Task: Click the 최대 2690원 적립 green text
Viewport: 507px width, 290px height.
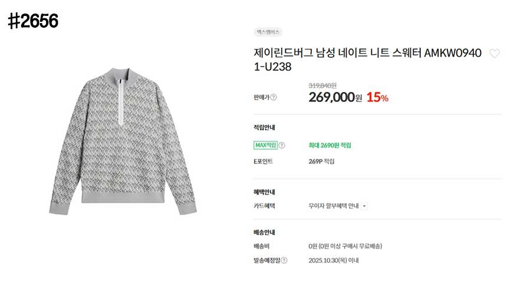Action: tap(330, 145)
